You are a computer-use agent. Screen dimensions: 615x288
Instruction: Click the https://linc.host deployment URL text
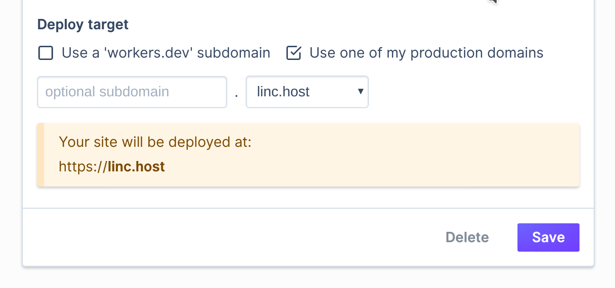point(112,166)
